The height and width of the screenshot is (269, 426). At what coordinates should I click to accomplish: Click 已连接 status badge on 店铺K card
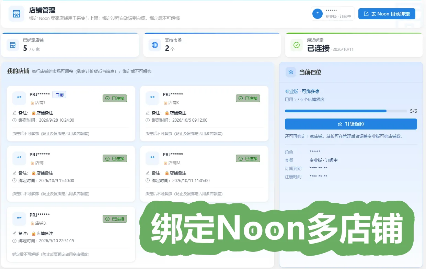(x=248, y=98)
